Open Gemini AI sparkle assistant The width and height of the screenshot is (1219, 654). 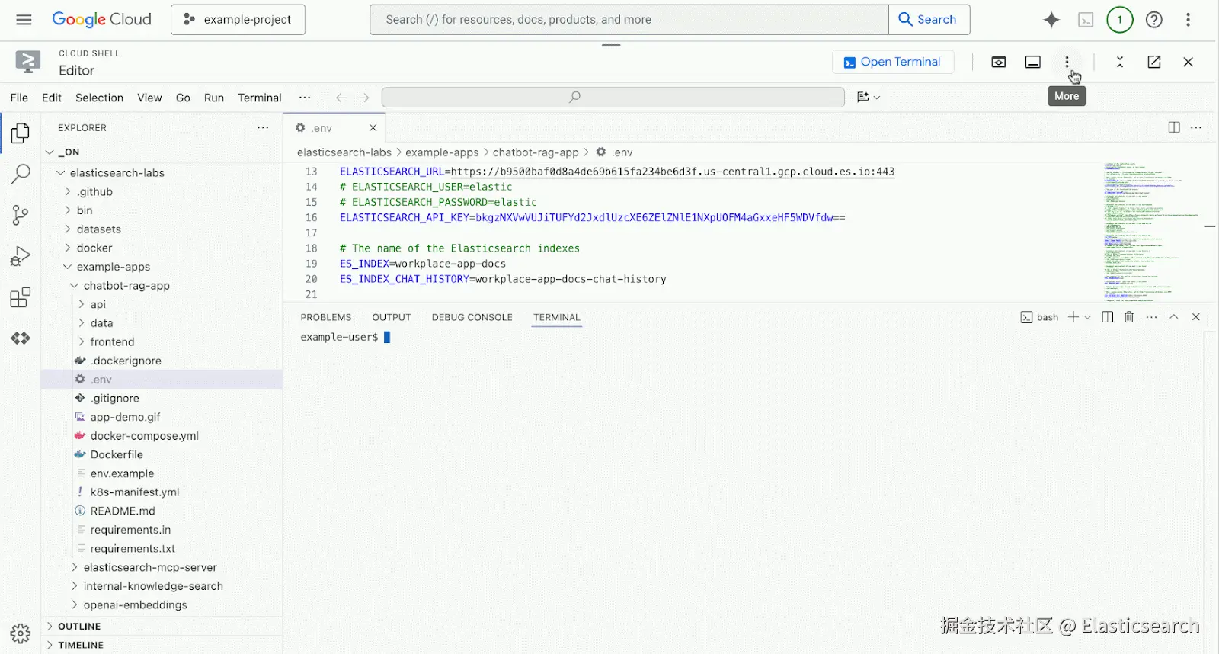pyautogui.click(x=1051, y=20)
